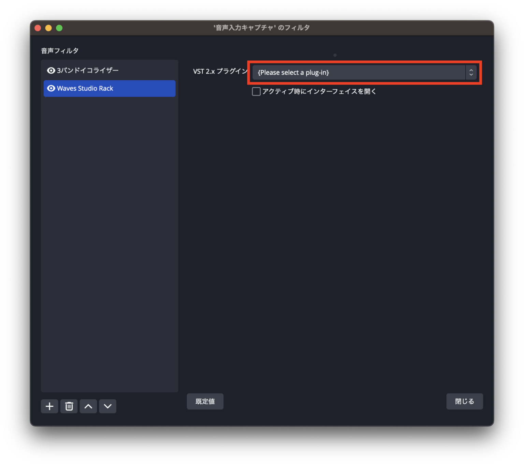Image resolution: width=524 pixels, height=466 pixels.
Task: Open the VST 2.x plug-in dropdown
Action: tap(359, 73)
